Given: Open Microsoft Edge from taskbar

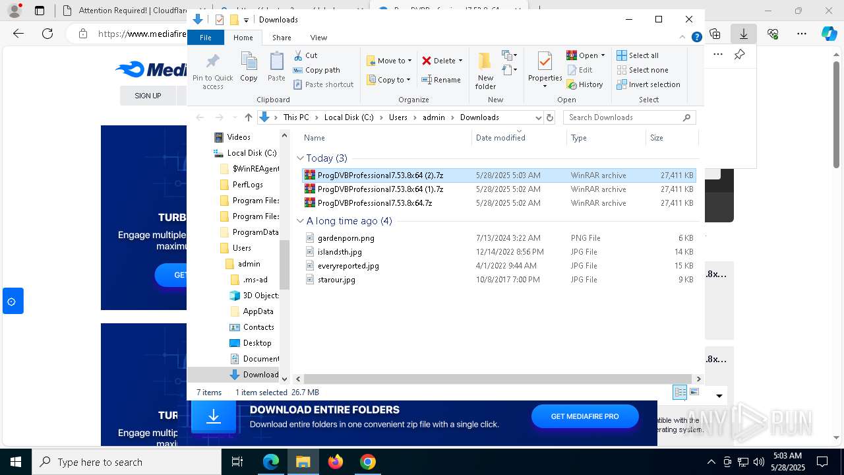Looking at the screenshot, I should [x=271, y=462].
